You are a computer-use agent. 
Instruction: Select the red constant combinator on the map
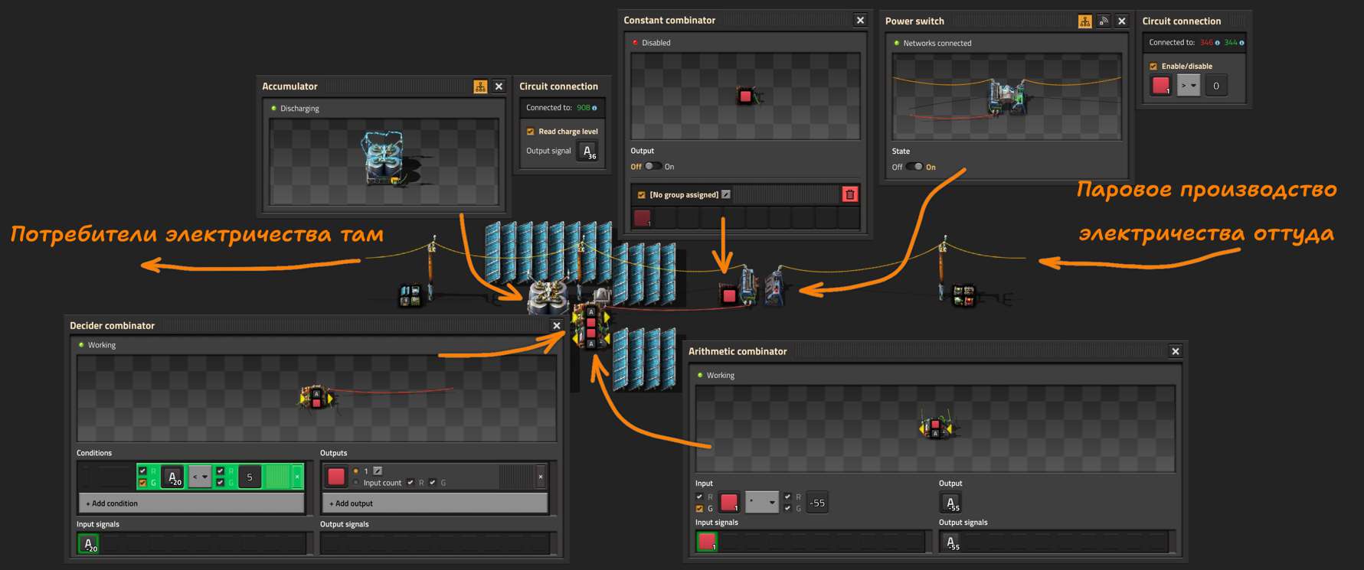point(728,295)
